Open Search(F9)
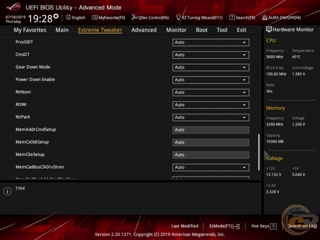Screen dimensions: 320x240 tap(242, 17)
